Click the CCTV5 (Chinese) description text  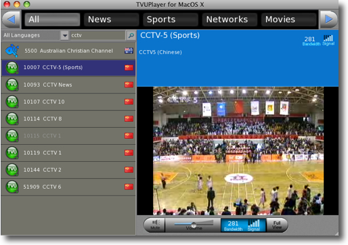coord(160,52)
